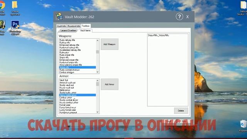
Task: Select Handyman jumpsuit in armor list
Action: [77, 112]
